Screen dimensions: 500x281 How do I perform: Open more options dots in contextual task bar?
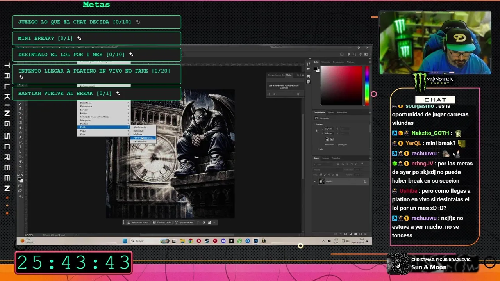pyautogui.click(x=215, y=222)
